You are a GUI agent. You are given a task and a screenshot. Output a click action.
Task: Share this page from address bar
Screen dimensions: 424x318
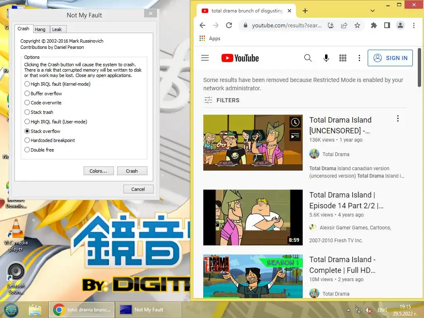tap(344, 25)
